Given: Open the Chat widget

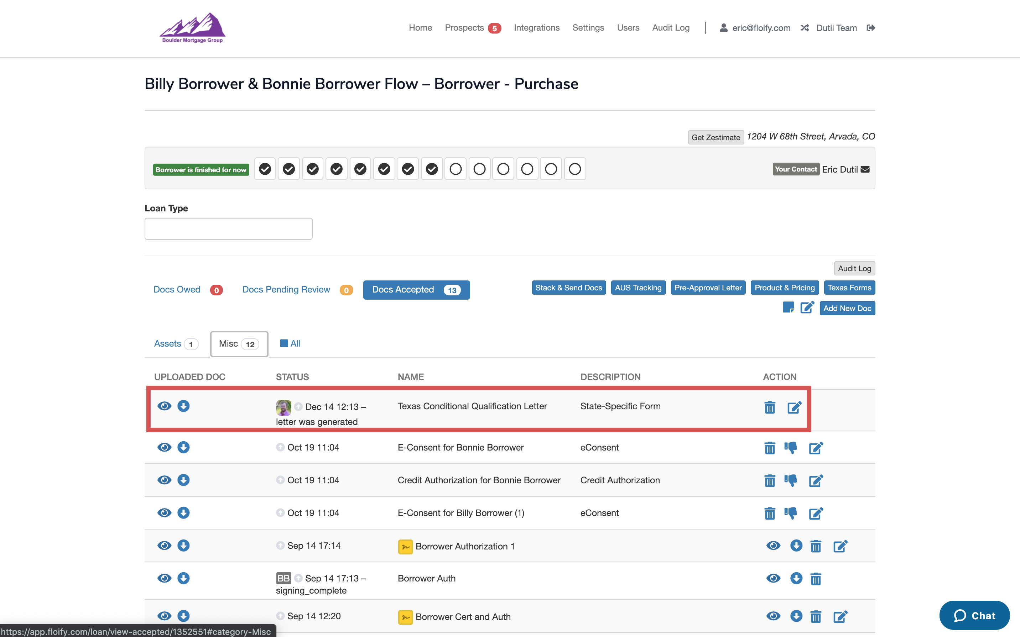Looking at the screenshot, I should coord(974,615).
